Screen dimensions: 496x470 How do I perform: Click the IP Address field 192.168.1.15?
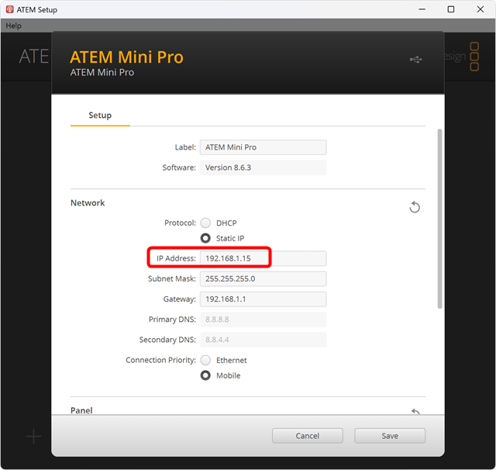[263, 258]
